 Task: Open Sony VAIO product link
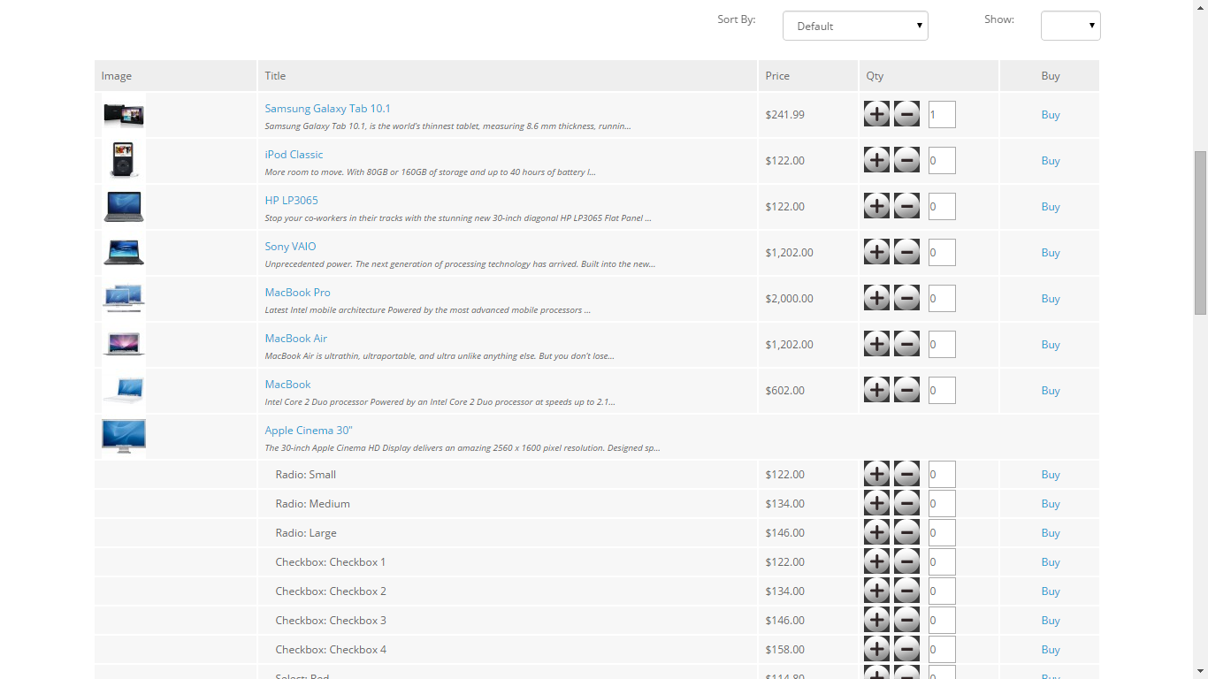(290, 247)
